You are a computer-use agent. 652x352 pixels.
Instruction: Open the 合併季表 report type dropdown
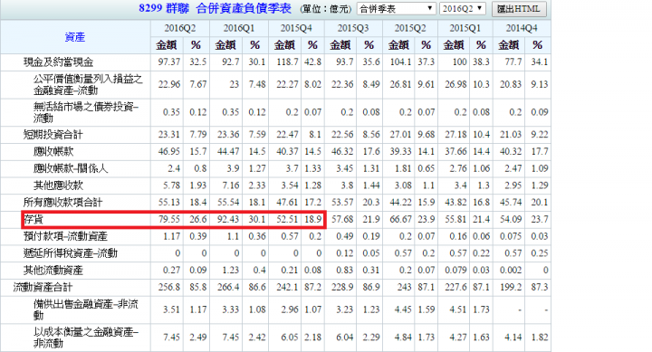[397, 9]
